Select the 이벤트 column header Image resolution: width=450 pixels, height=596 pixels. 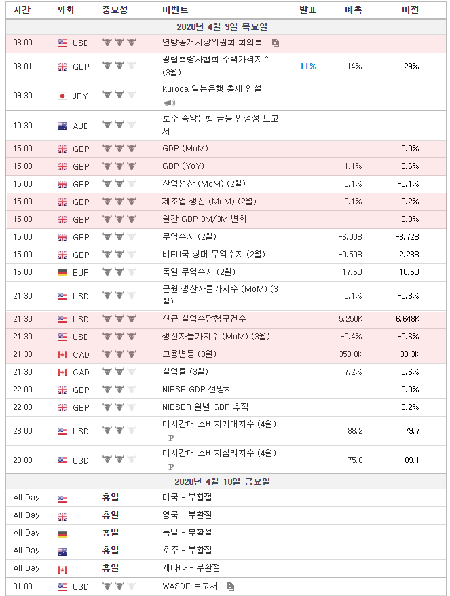175,10
